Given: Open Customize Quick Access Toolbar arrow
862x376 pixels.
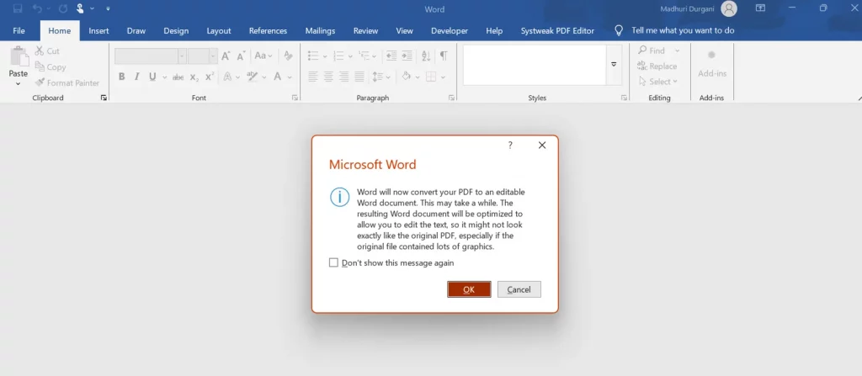Looking at the screenshot, I should coord(108,9).
